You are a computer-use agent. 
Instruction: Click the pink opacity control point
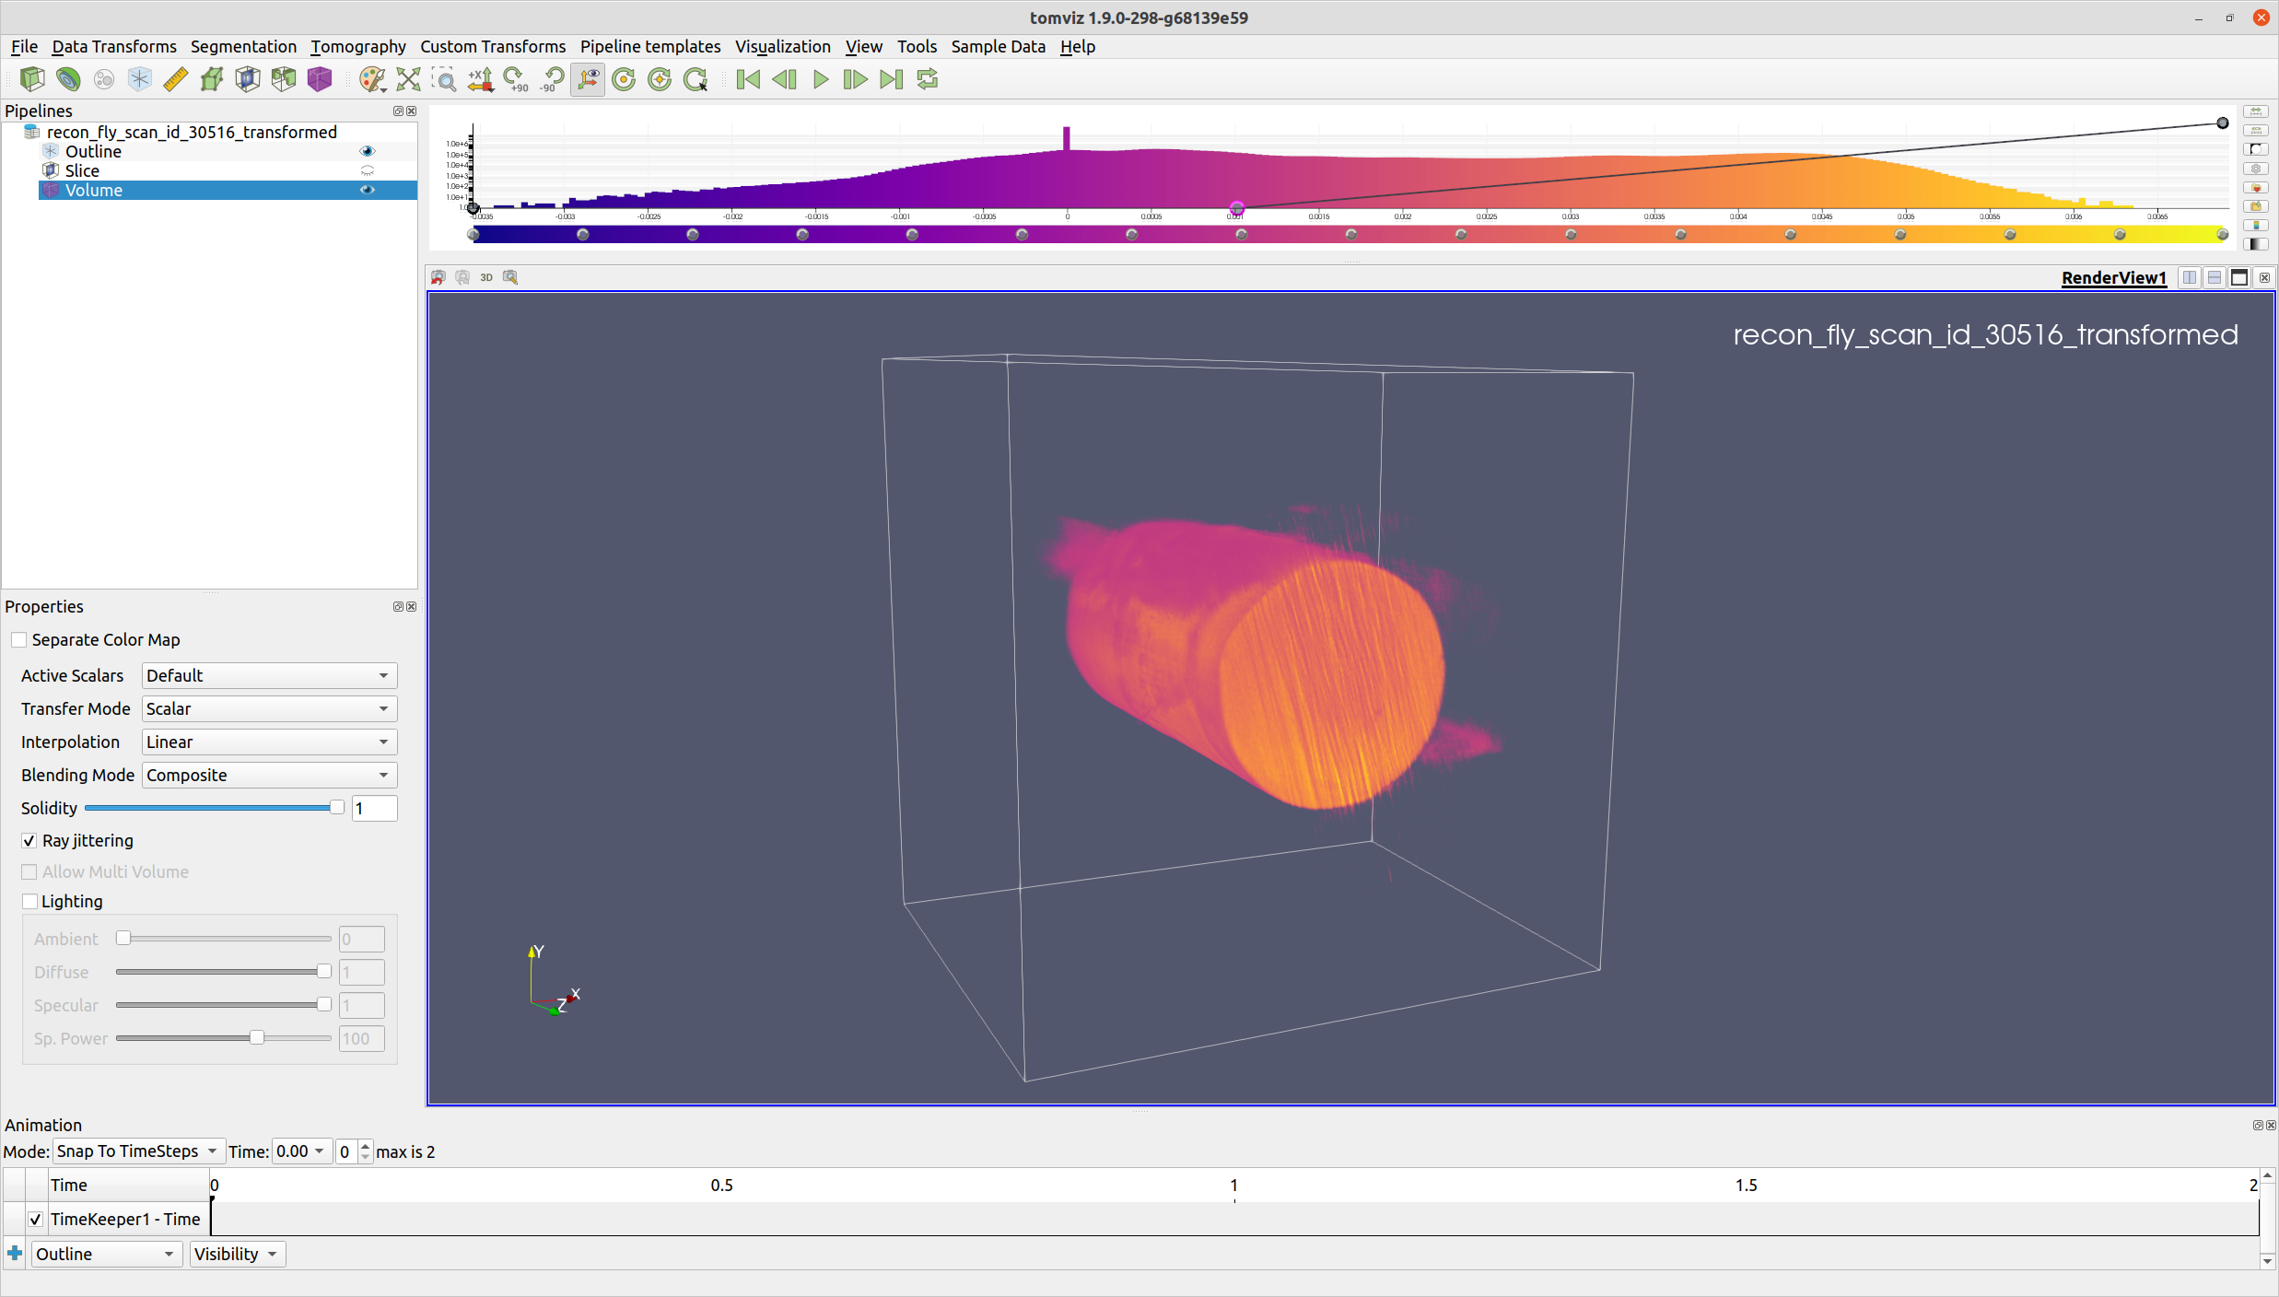pos(1237,209)
